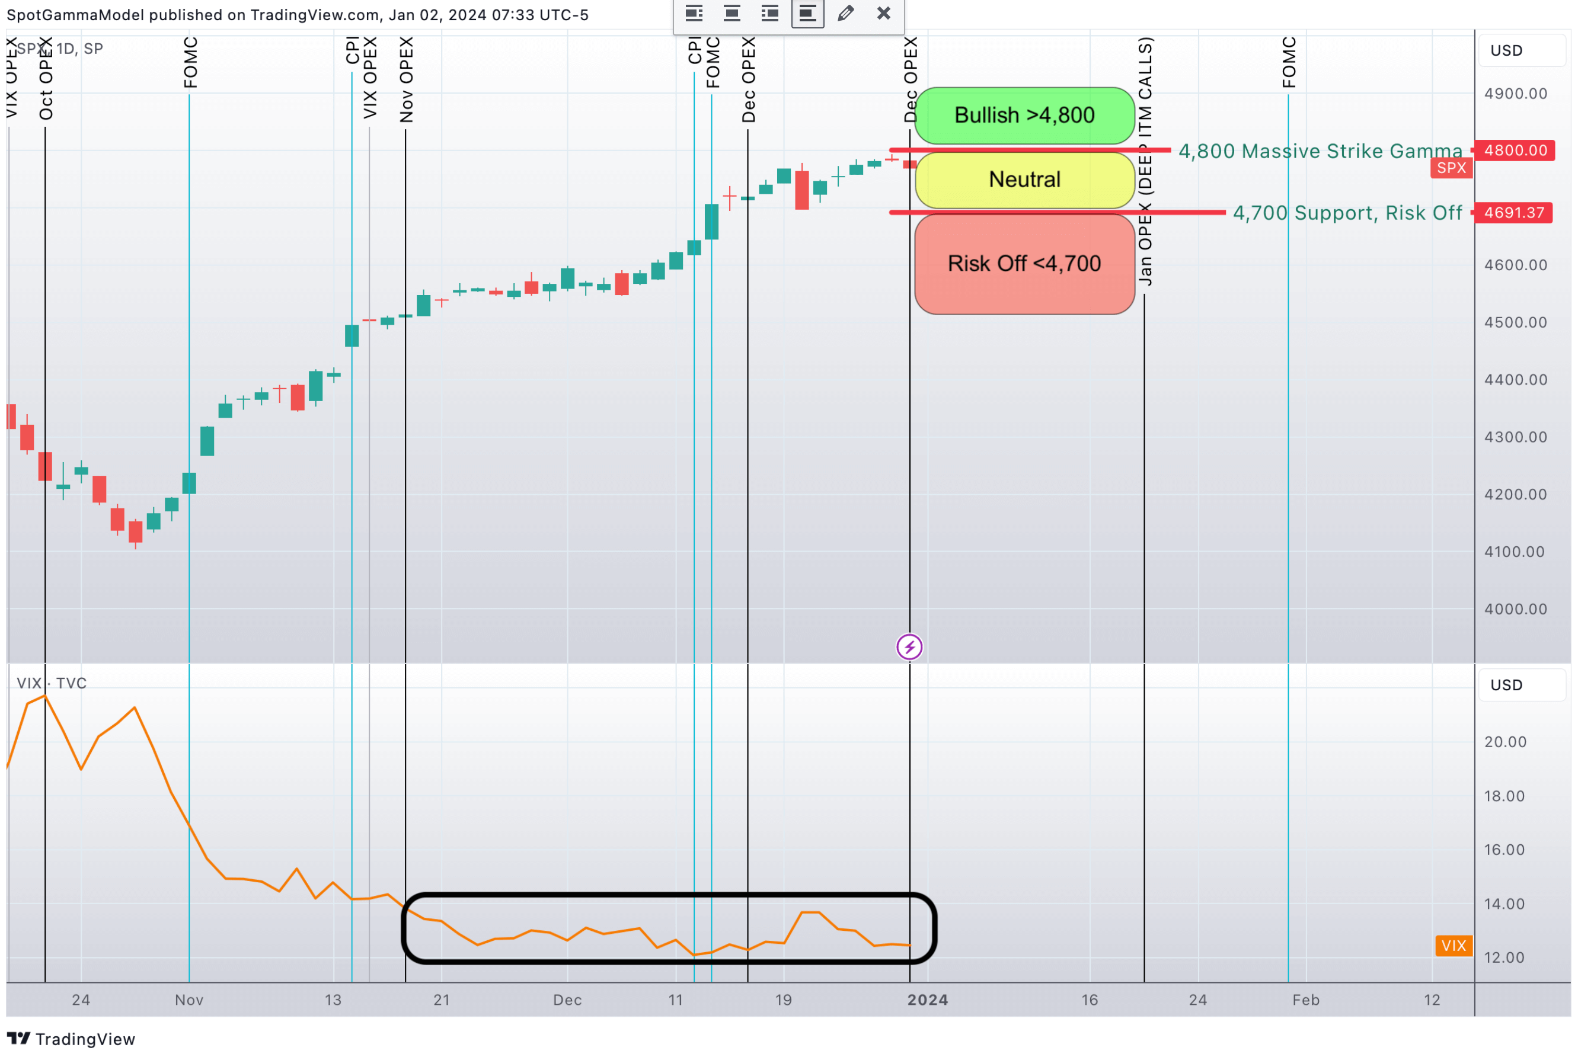This screenshot has width=1578, height=1057.
Task: Align image left with text wrap
Action: [x=694, y=13]
